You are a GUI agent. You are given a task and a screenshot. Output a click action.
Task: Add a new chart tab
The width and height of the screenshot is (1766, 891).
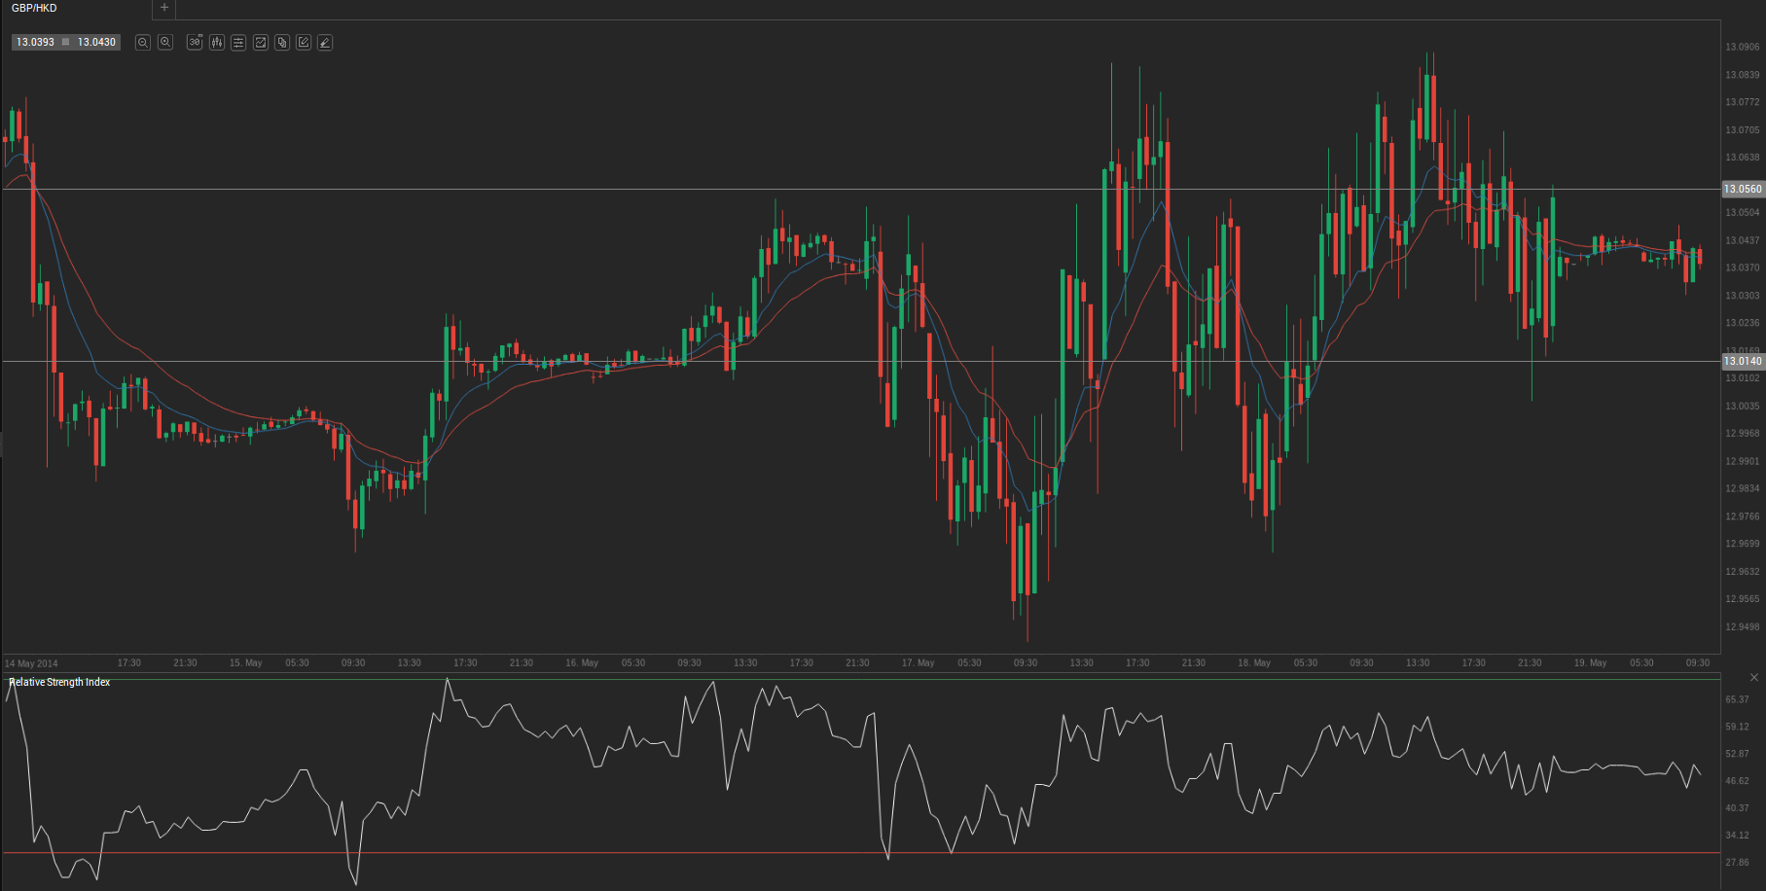coord(164,8)
